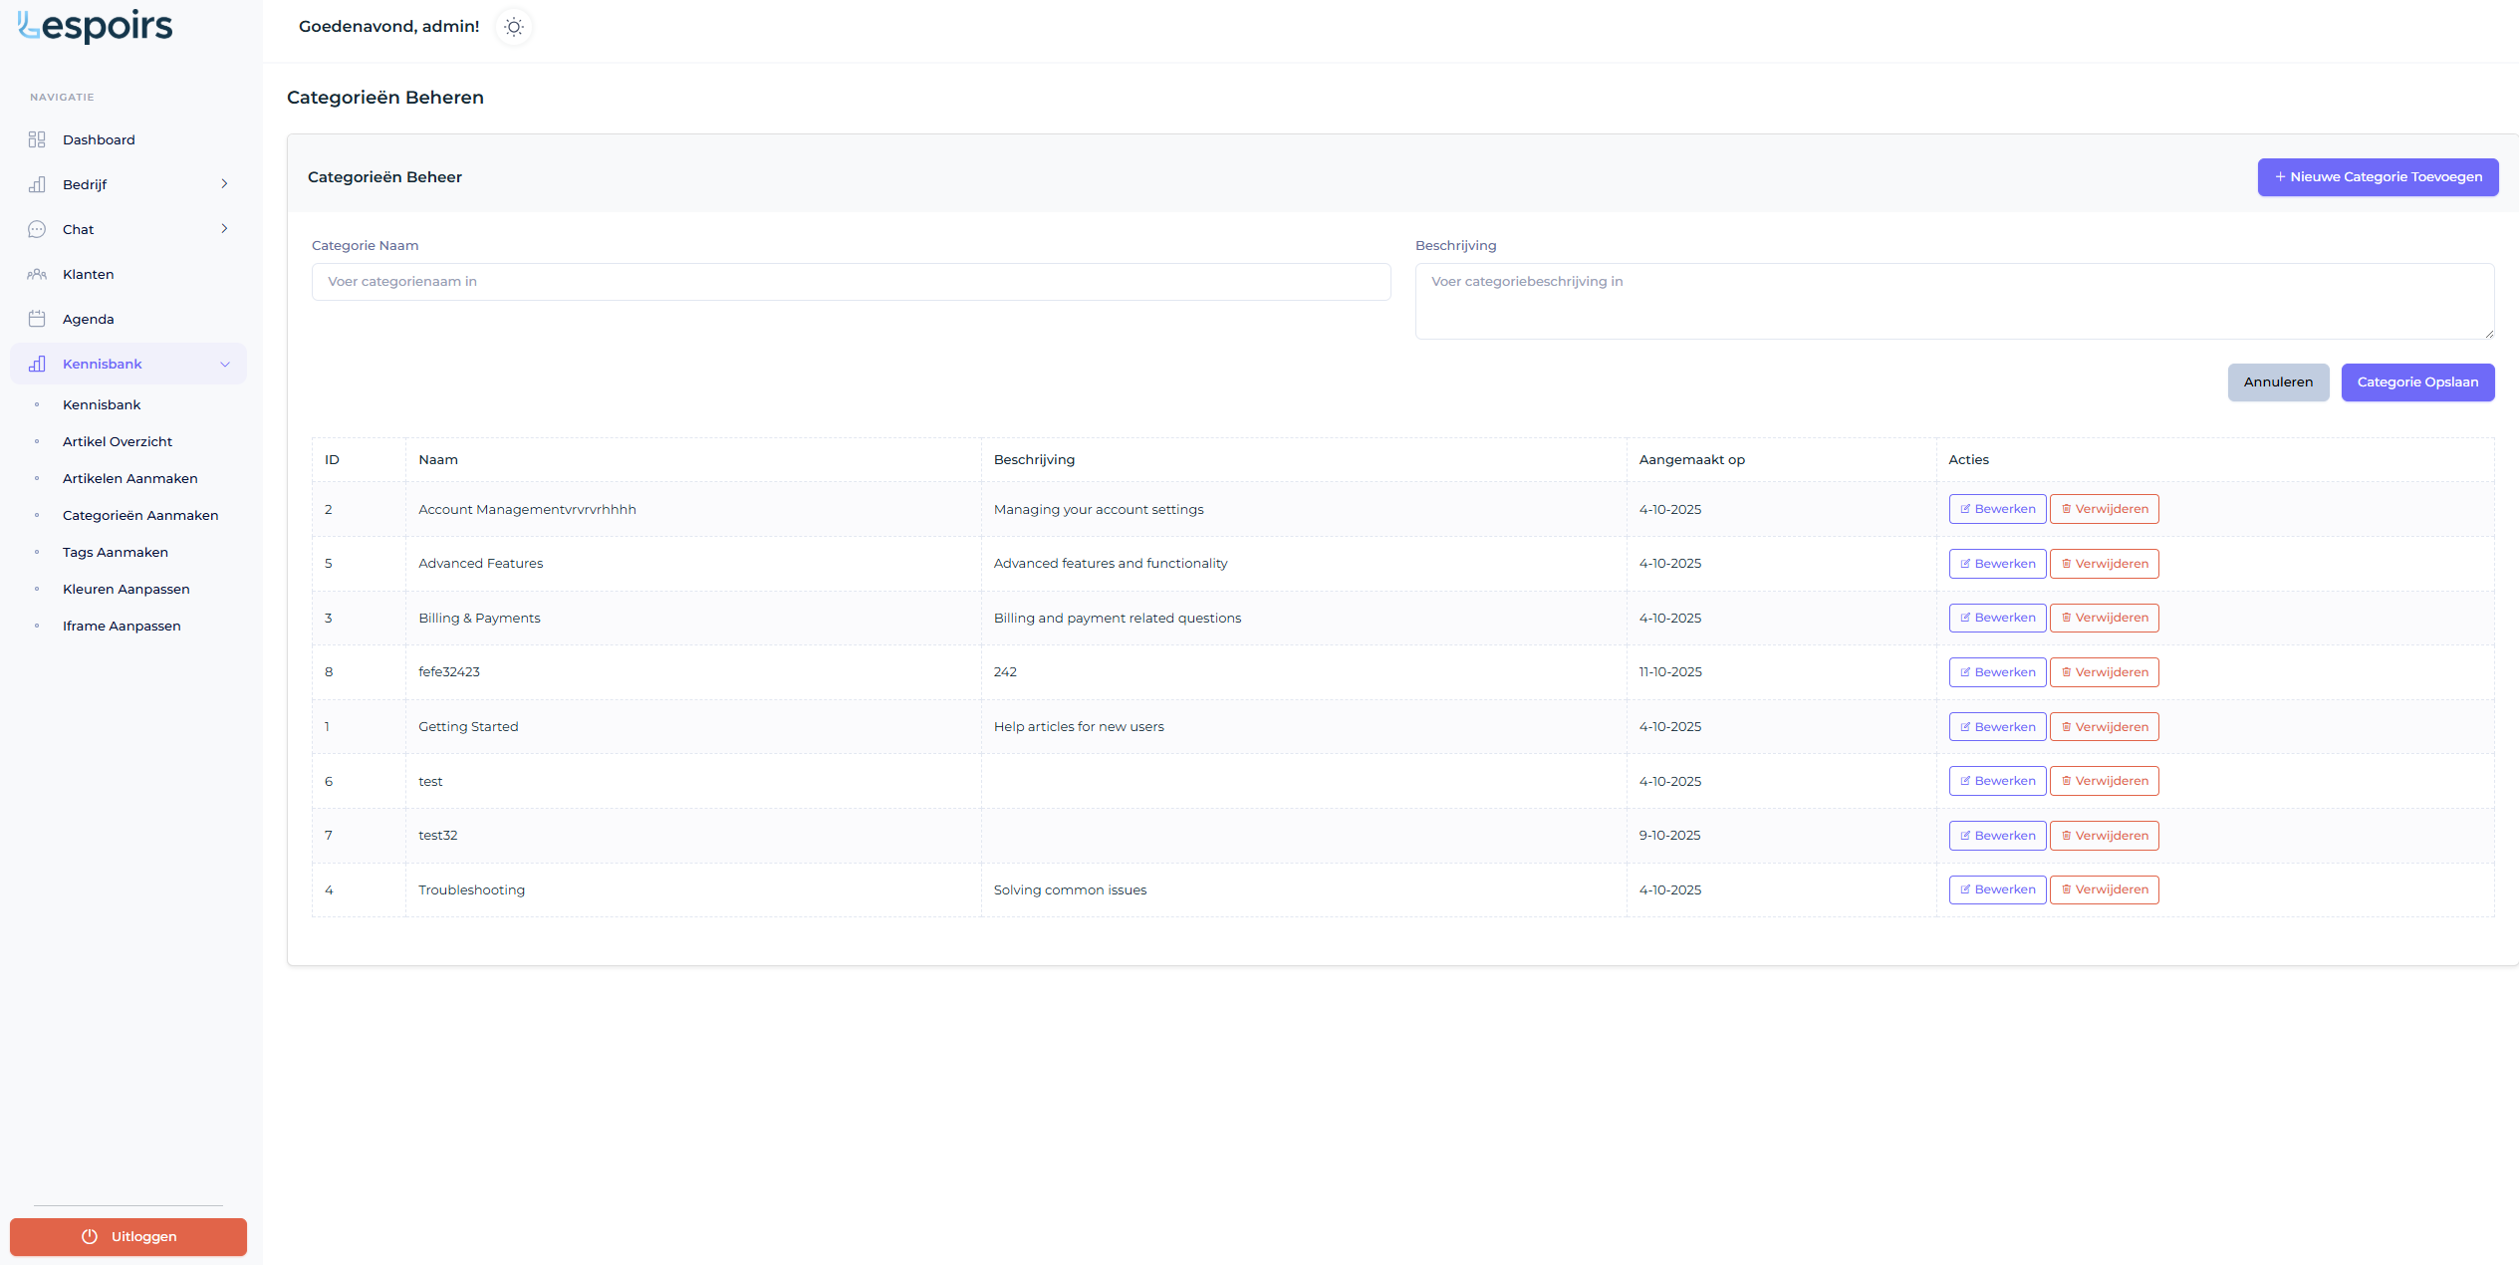Click Bewerken for Billing & Payments row
Viewport: 2519px width, 1265px height.
pyautogui.click(x=1997, y=618)
